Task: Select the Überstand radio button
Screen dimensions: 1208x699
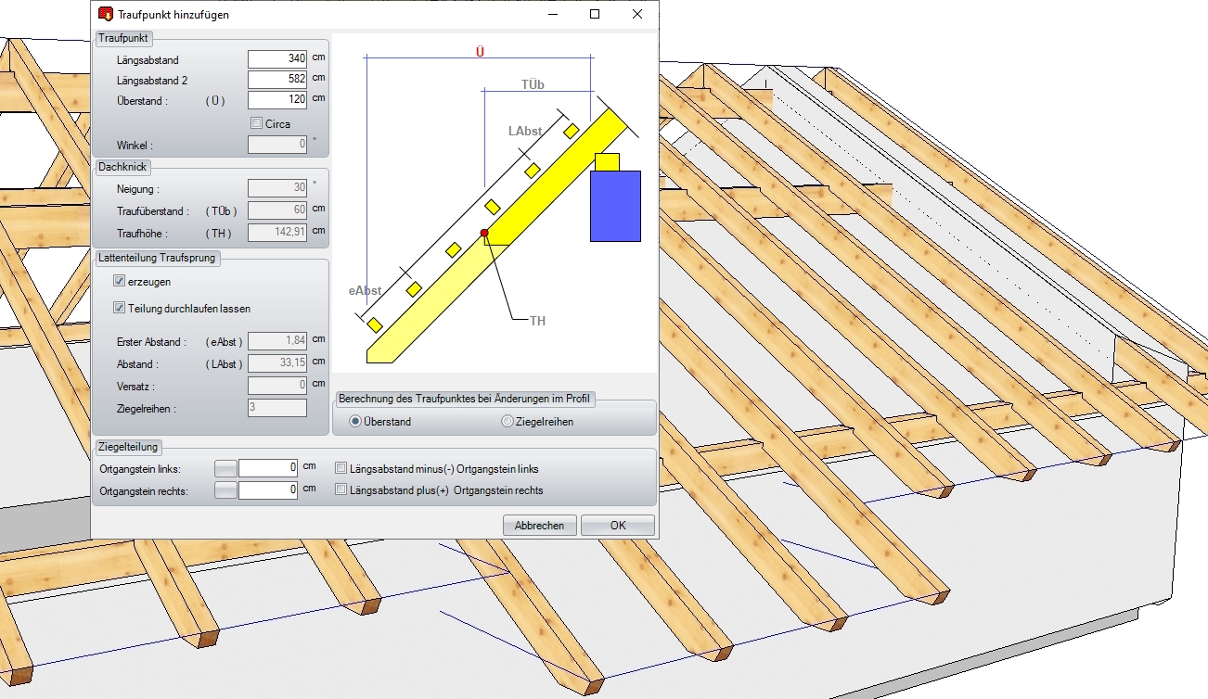Action: pos(355,422)
